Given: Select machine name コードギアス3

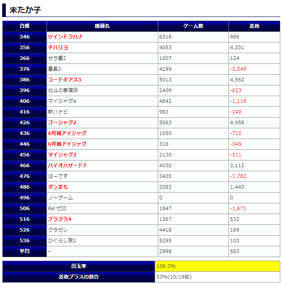Looking at the screenshot, I should coord(64,80).
